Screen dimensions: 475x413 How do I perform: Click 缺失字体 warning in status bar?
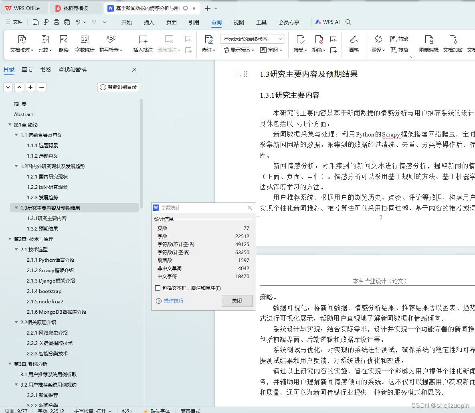coord(157,411)
